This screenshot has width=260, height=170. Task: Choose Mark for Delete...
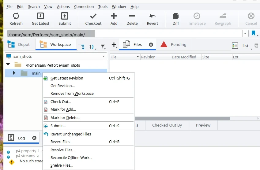[89, 117]
